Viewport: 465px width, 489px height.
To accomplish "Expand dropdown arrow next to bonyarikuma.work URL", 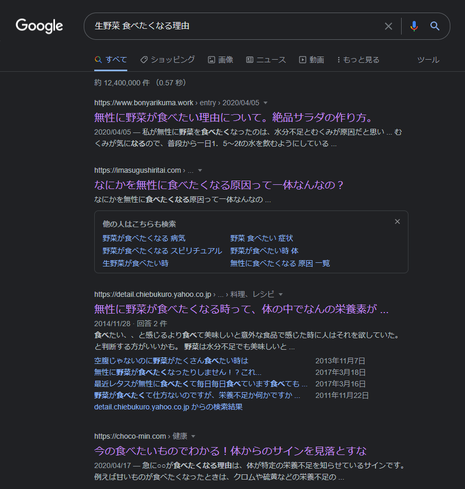I will pos(265,103).
